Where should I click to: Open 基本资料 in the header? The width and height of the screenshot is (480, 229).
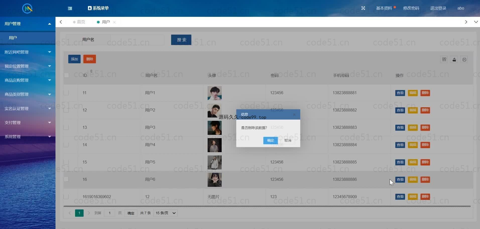click(384, 8)
